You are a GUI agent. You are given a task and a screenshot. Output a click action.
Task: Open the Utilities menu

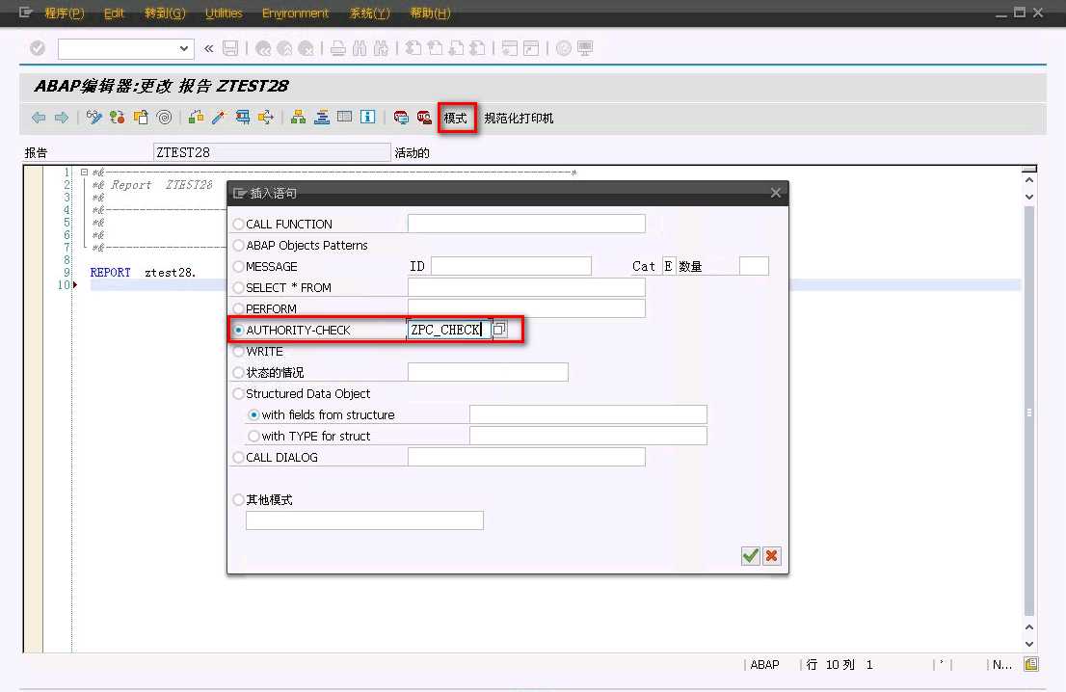pyautogui.click(x=224, y=13)
